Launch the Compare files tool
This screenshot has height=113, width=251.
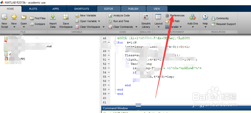click(37, 24)
